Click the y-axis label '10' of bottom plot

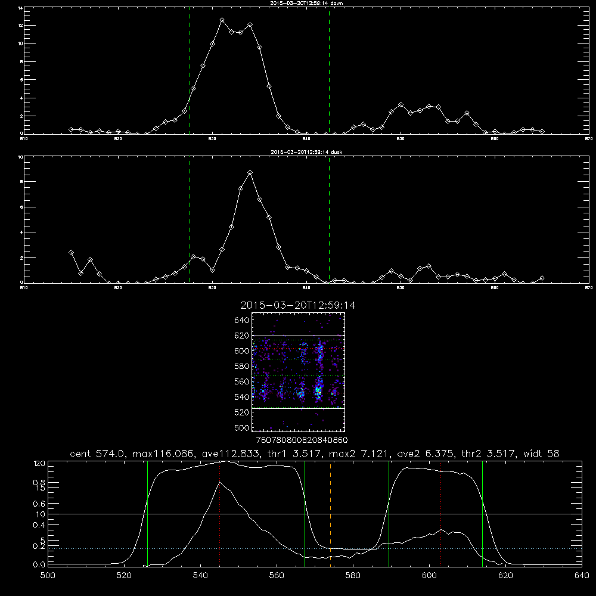(41, 514)
